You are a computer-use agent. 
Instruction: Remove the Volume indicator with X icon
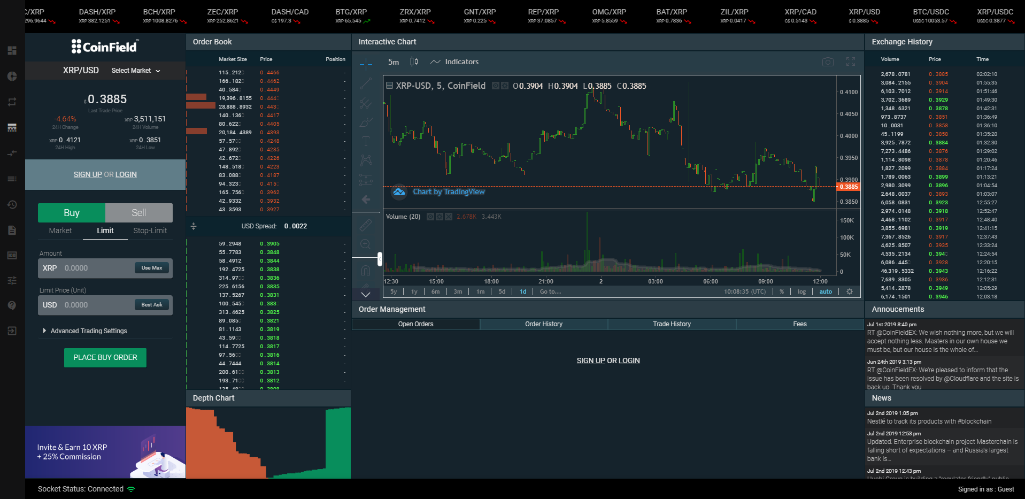point(449,217)
